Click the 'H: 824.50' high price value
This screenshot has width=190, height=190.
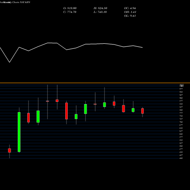(x=100, y=8)
